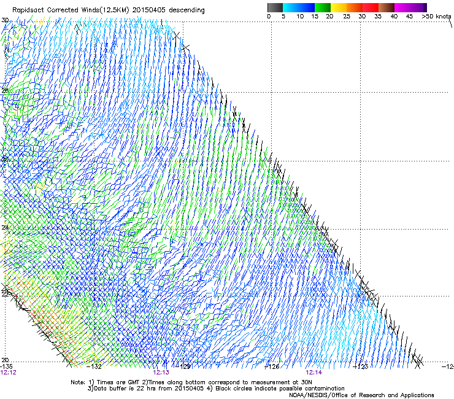The width and height of the screenshot is (454, 399).
Task: Click the 'NOAA/NESDIS/Office of Research and Applications' credit
Action: click(x=361, y=395)
